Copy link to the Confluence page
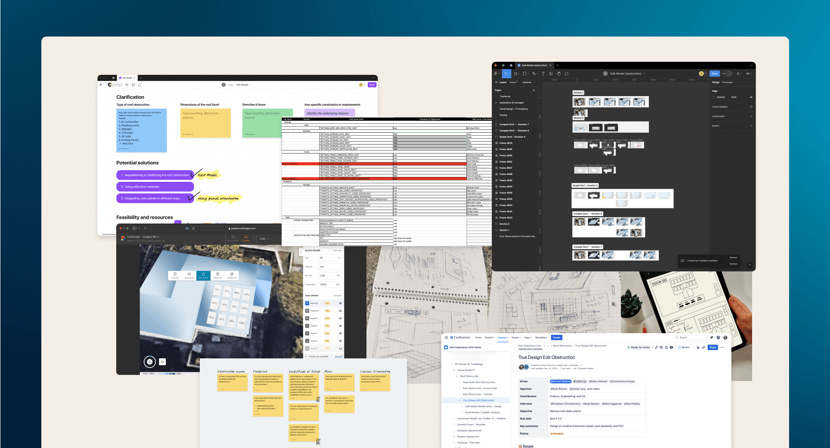Image resolution: width=830 pixels, height=448 pixels. pyautogui.click(x=703, y=348)
